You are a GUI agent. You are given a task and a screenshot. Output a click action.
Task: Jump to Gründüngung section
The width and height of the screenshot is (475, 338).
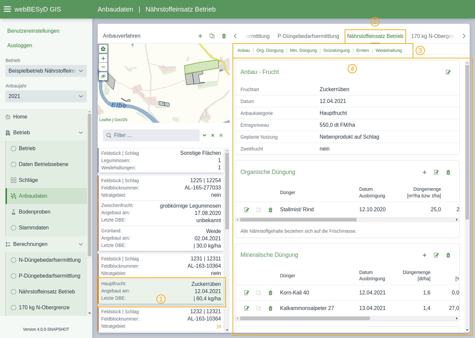tap(336, 51)
